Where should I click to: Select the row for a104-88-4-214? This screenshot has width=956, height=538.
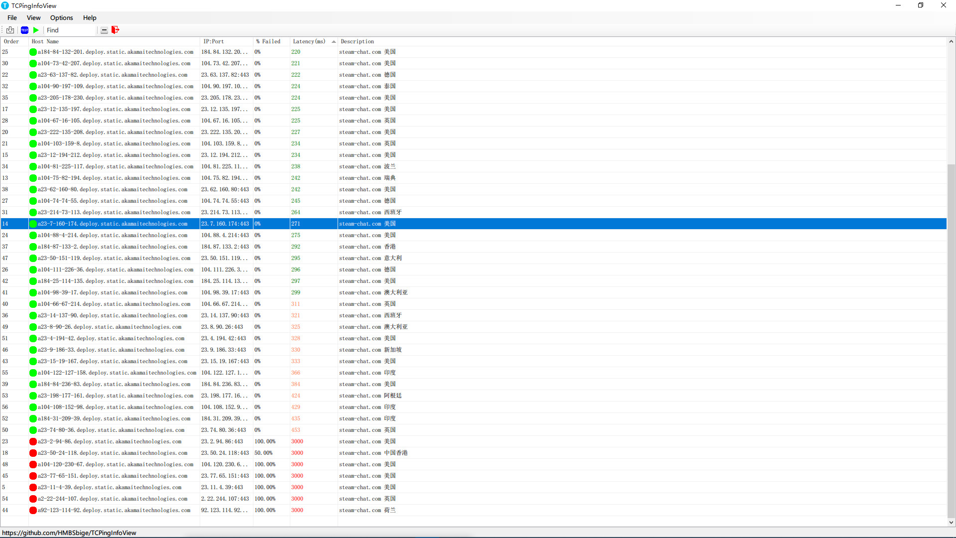[x=149, y=235]
